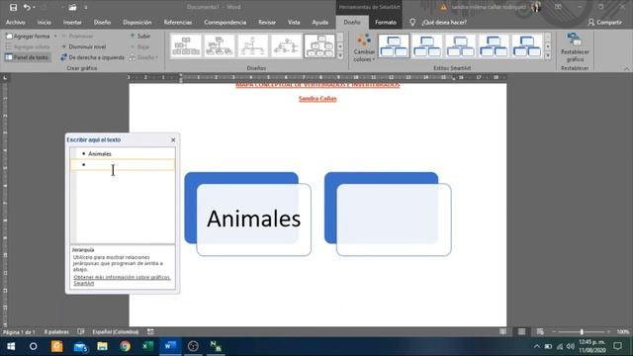
Task: Select the third SmartArt style thumbnail
Action: (x=460, y=46)
